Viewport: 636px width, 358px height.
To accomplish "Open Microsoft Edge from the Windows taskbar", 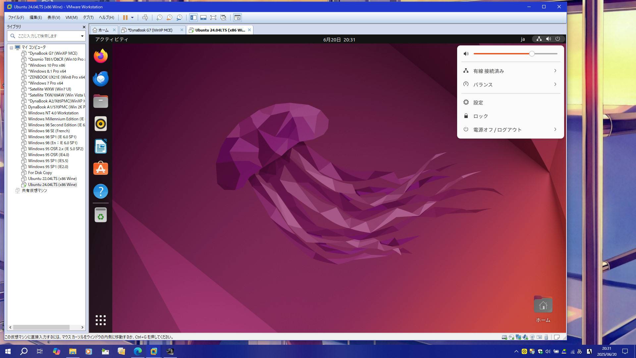I will click(137, 351).
